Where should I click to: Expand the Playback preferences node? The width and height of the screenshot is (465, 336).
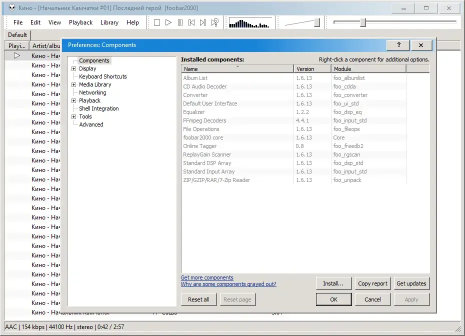[x=74, y=100]
